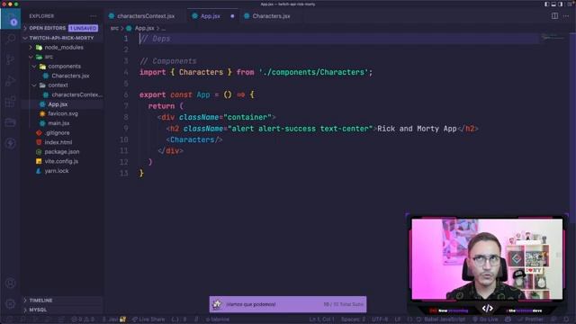
Task: Click the React icon next to Characters.jsx in the tree
Action: pos(46,76)
